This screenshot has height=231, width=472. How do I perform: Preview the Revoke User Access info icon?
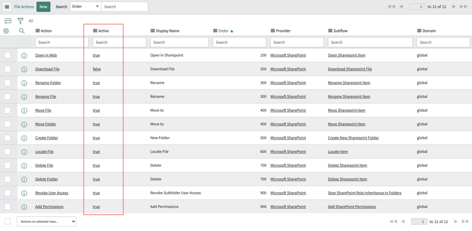tap(24, 193)
